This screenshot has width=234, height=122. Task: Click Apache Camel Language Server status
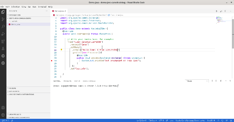pos(190,121)
